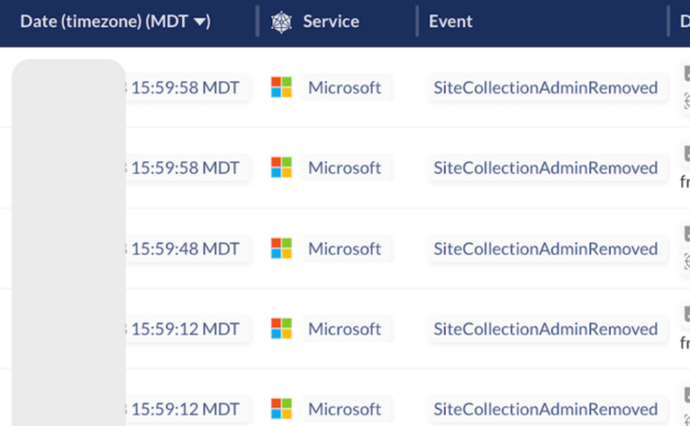
Task: Click the Service column header icon
Action: tap(281, 22)
